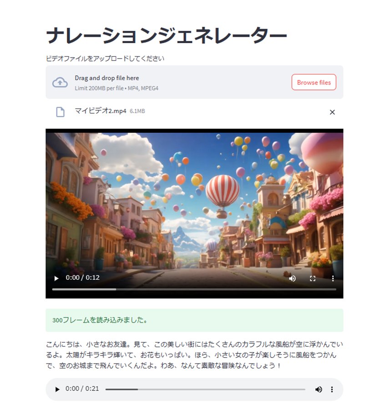The height and width of the screenshot is (412, 388).
Task: Click the balloon town video preview
Action: [195, 204]
